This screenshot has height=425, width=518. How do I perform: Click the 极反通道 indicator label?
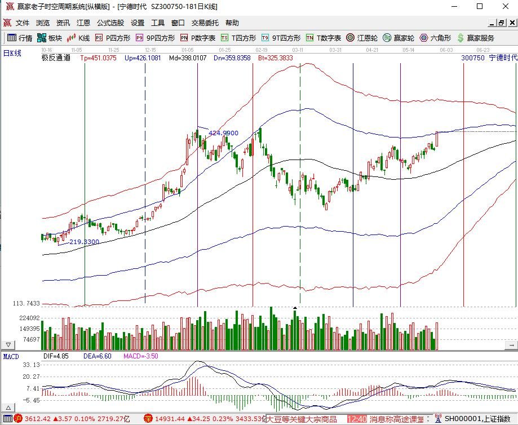pyautogui.click(x=56, y=58)
